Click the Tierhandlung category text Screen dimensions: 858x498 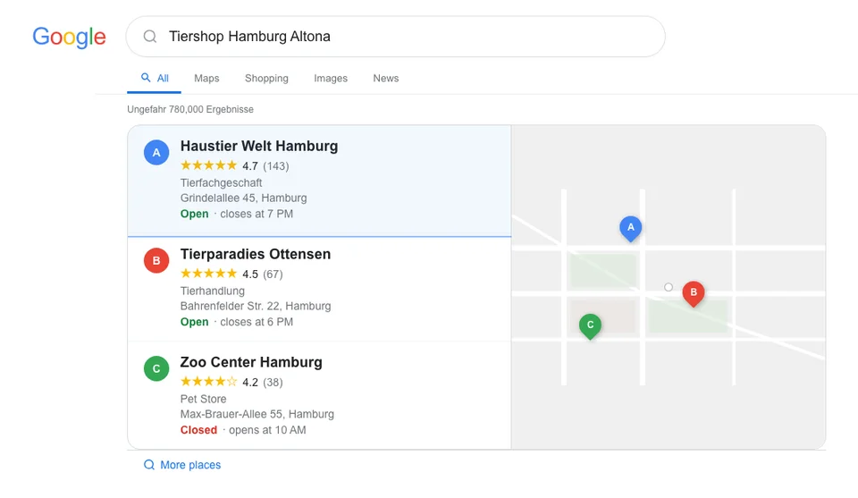[x=213, y=291]
